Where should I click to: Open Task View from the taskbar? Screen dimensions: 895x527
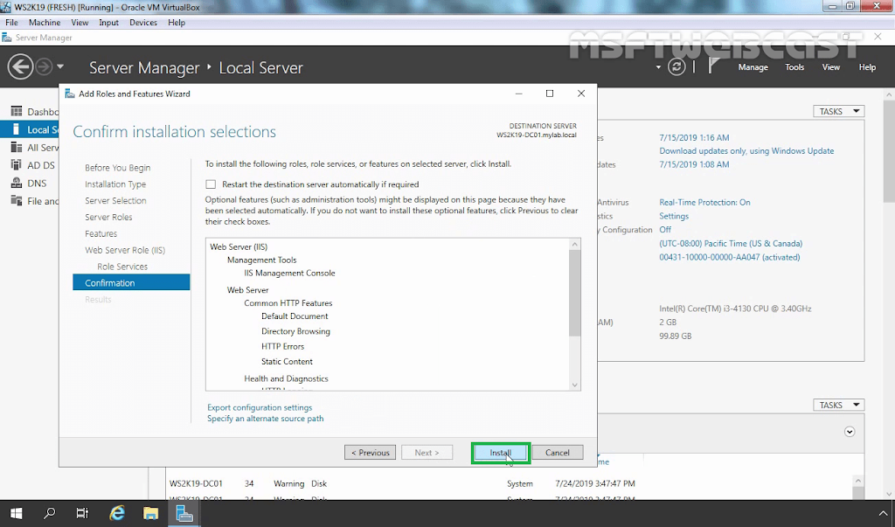click(x=83, y=513)
